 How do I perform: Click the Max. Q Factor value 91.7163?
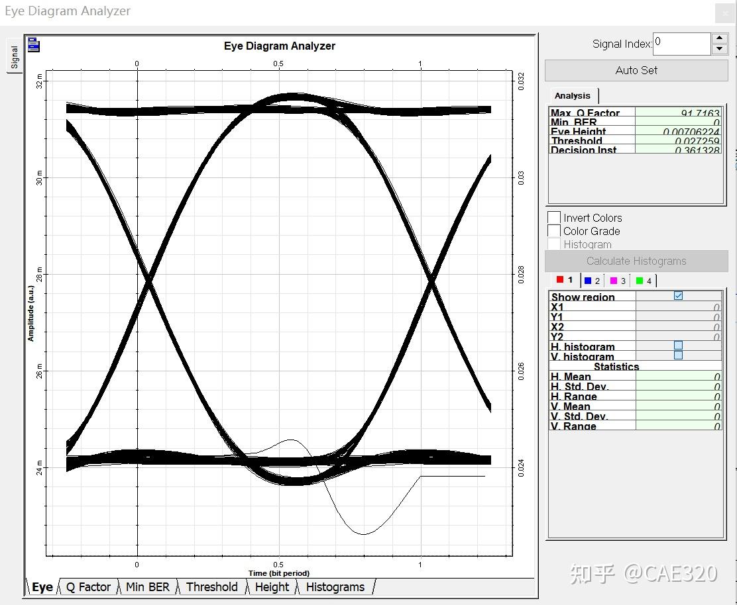pos(678,113)
